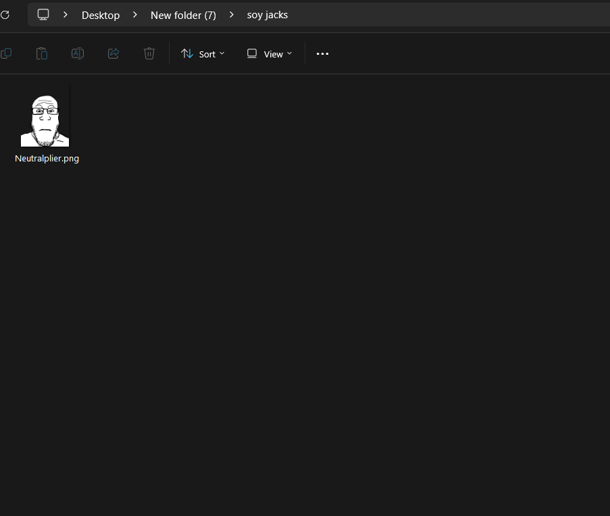Navigate to Desktop in breadcrumb
This screenshot has width=610, height=516.
pyautogui.click(x=101, y=15)
